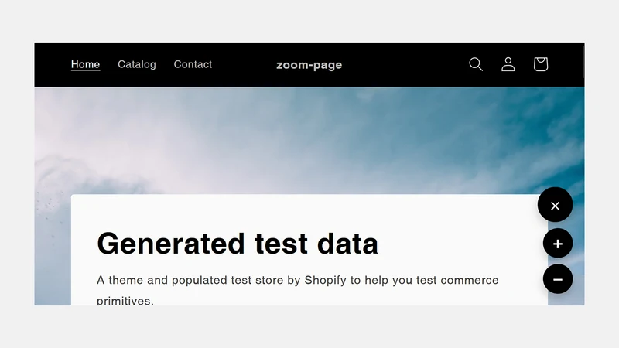Screen dimensions: 619x348
Task: View the shopping cart bag icon
Action: click(540, 64)
